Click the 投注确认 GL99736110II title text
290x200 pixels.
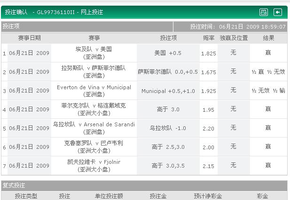tap(54, 12)
